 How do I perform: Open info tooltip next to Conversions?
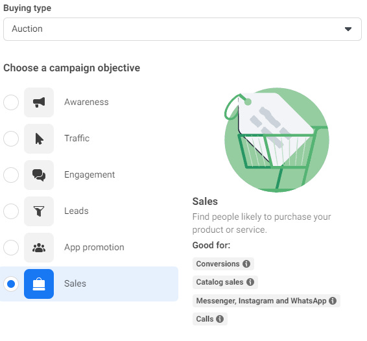pos(246,264)
